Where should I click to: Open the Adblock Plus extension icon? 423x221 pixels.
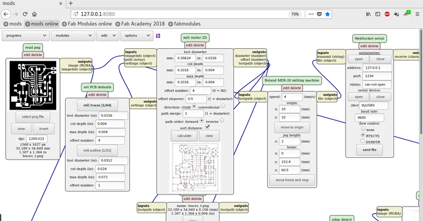pyautogui.click(x=387, y=14)
